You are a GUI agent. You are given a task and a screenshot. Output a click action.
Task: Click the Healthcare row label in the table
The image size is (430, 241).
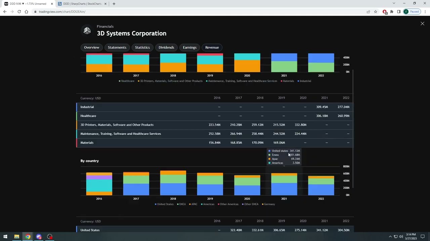click(88, 116)
